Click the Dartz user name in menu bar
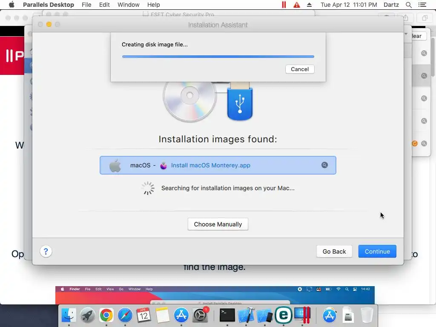Screen dimensions: 436x327 pyautogui.click(x=391, y=5)
